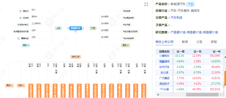The width and height of the screenshot is (226, 98).
Task: Show more related companies via orange 更多 >
Action: pos(9,85)
